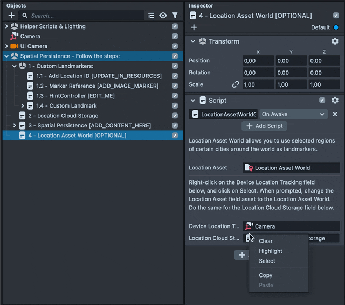345x305 pixels.
Task: Click the Add Script button
Action: point(264,126)
